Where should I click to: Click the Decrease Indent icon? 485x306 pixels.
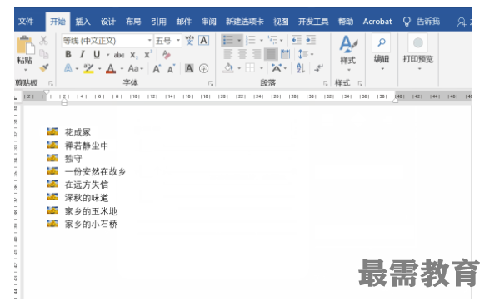point(297,40)
